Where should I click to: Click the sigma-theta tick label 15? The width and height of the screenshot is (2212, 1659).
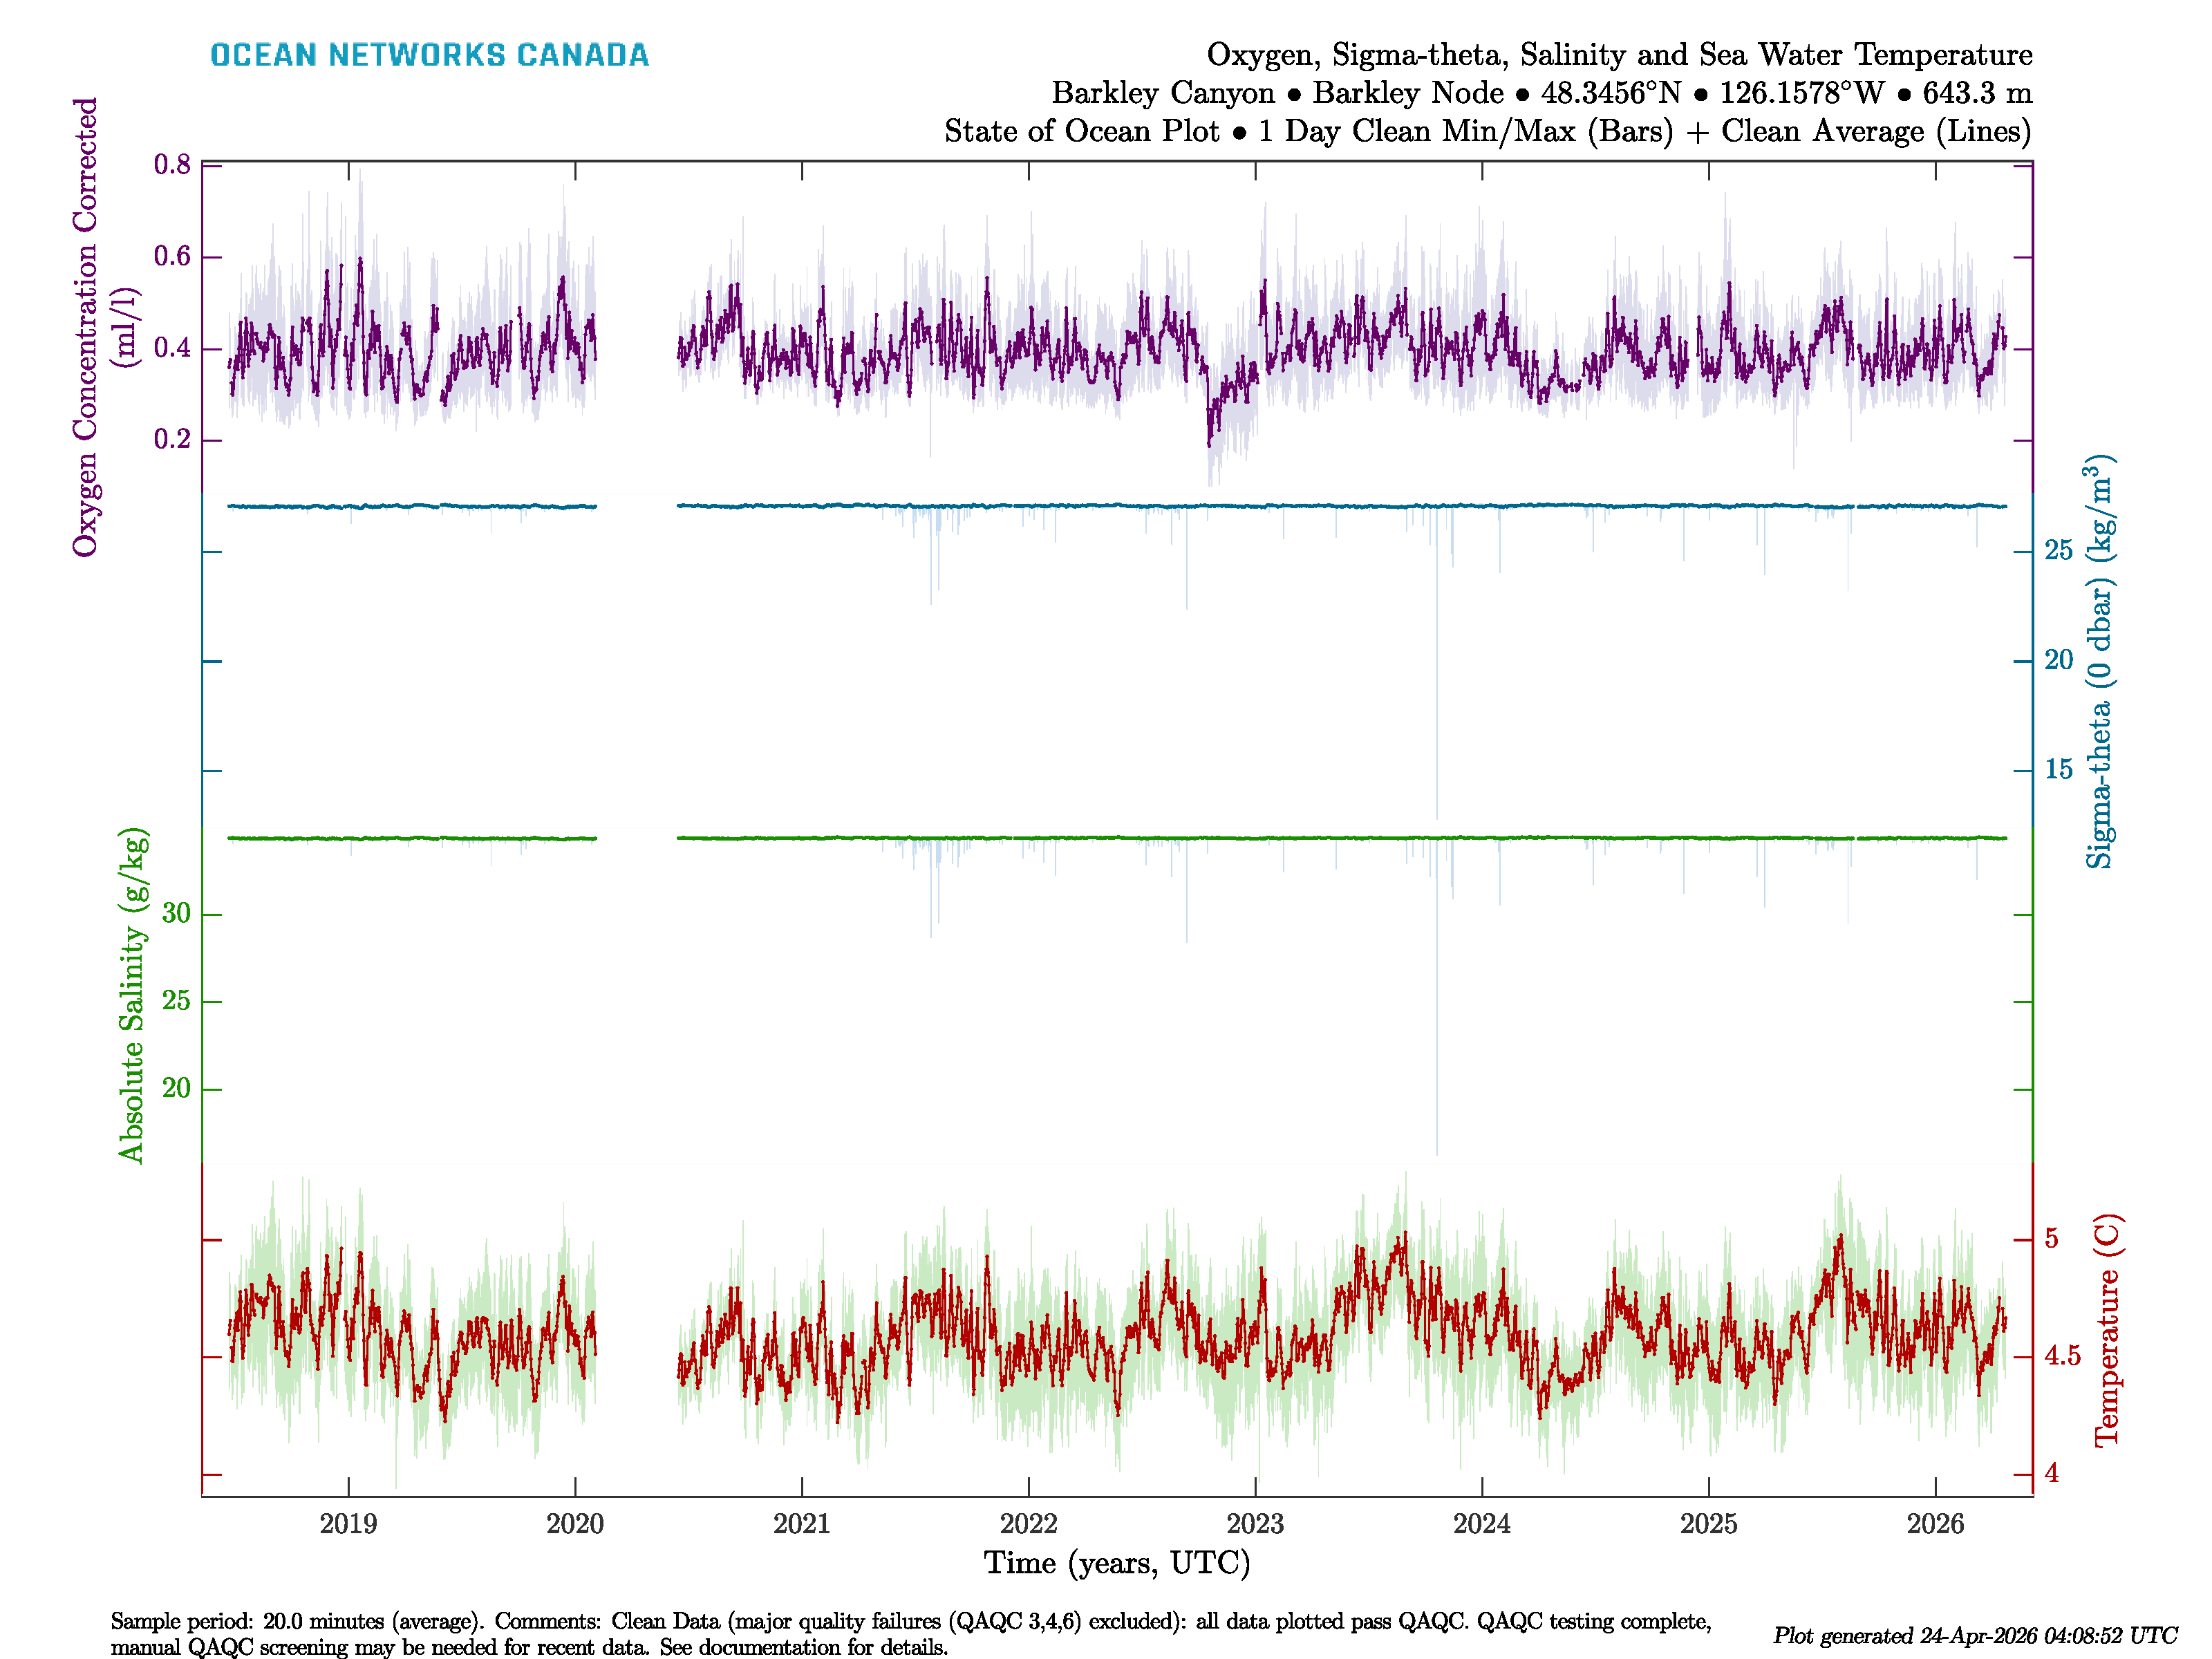pyautogui.click(x=2059, y=769)
